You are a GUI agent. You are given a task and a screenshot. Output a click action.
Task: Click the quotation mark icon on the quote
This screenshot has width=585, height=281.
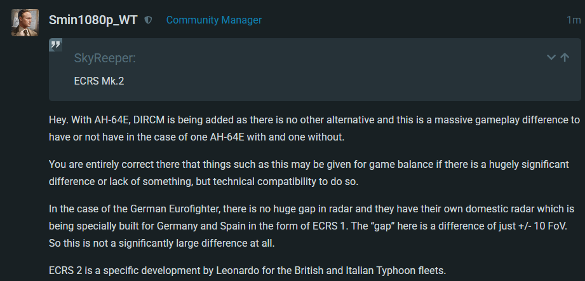click(x=56, y=45)
